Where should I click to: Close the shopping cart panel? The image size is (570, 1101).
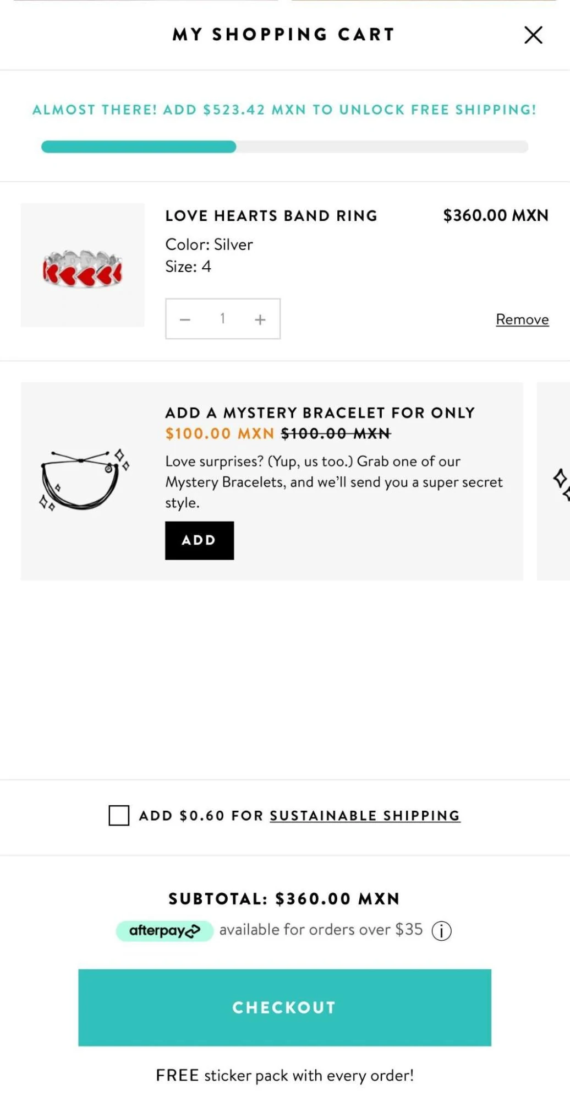coord(533,35)
